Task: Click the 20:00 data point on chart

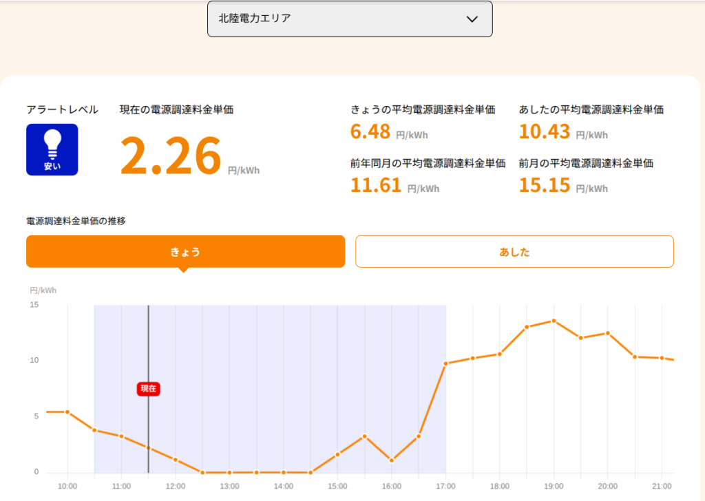Action: 608,333
